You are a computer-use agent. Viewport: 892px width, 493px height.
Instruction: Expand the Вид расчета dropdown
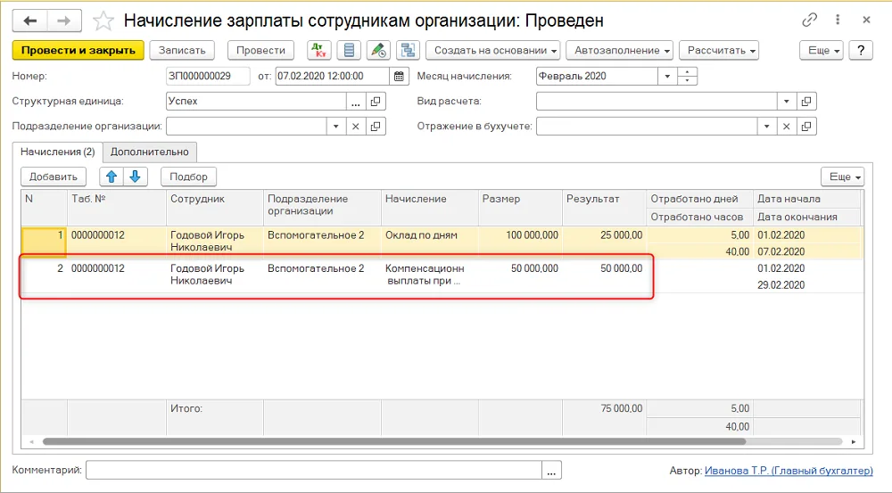(786, 102)
